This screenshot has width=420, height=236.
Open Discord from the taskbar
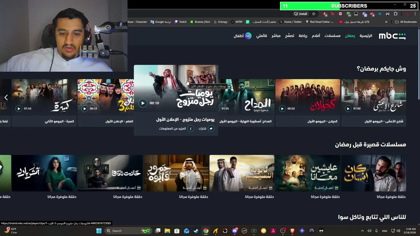235,231
